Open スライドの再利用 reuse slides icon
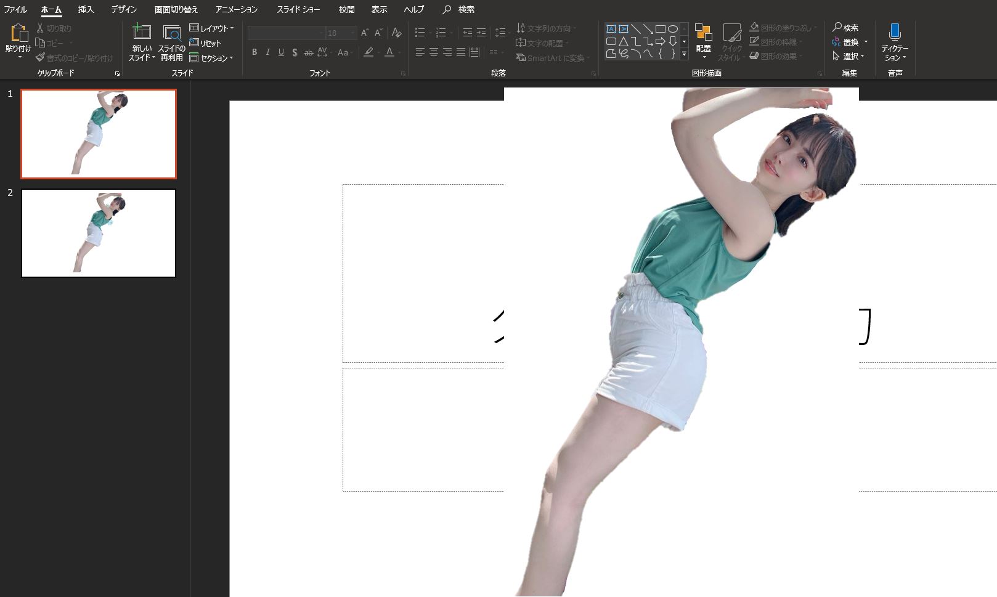This screenshot has height=597, width=997. click(171, 33)
